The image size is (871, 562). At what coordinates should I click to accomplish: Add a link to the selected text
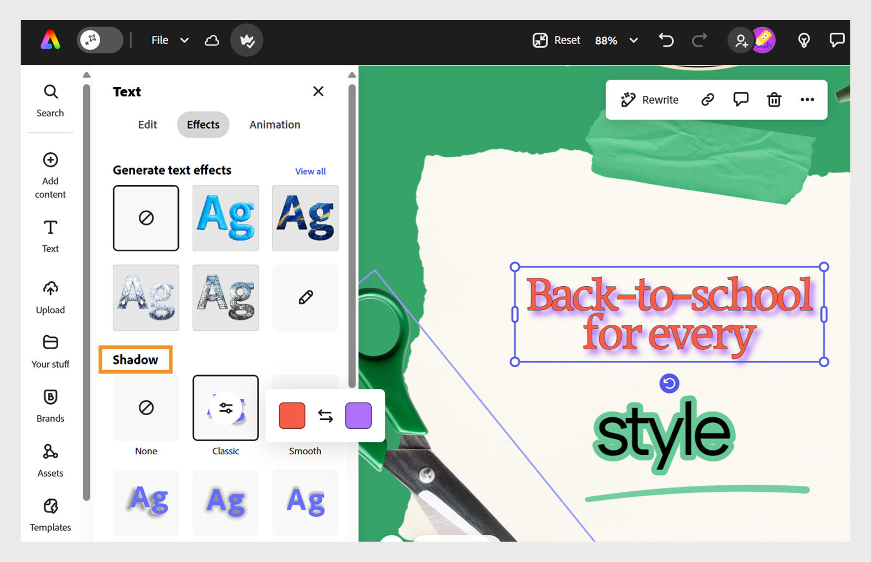(x=707, y=100)
